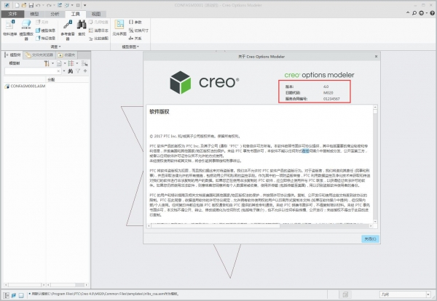Select the 工具 ribbon tab
Screen dimensions: 437x301
coord(75,14)
